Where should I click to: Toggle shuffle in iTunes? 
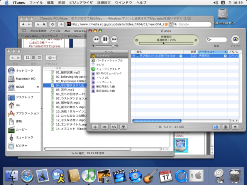tap(104, 127)
